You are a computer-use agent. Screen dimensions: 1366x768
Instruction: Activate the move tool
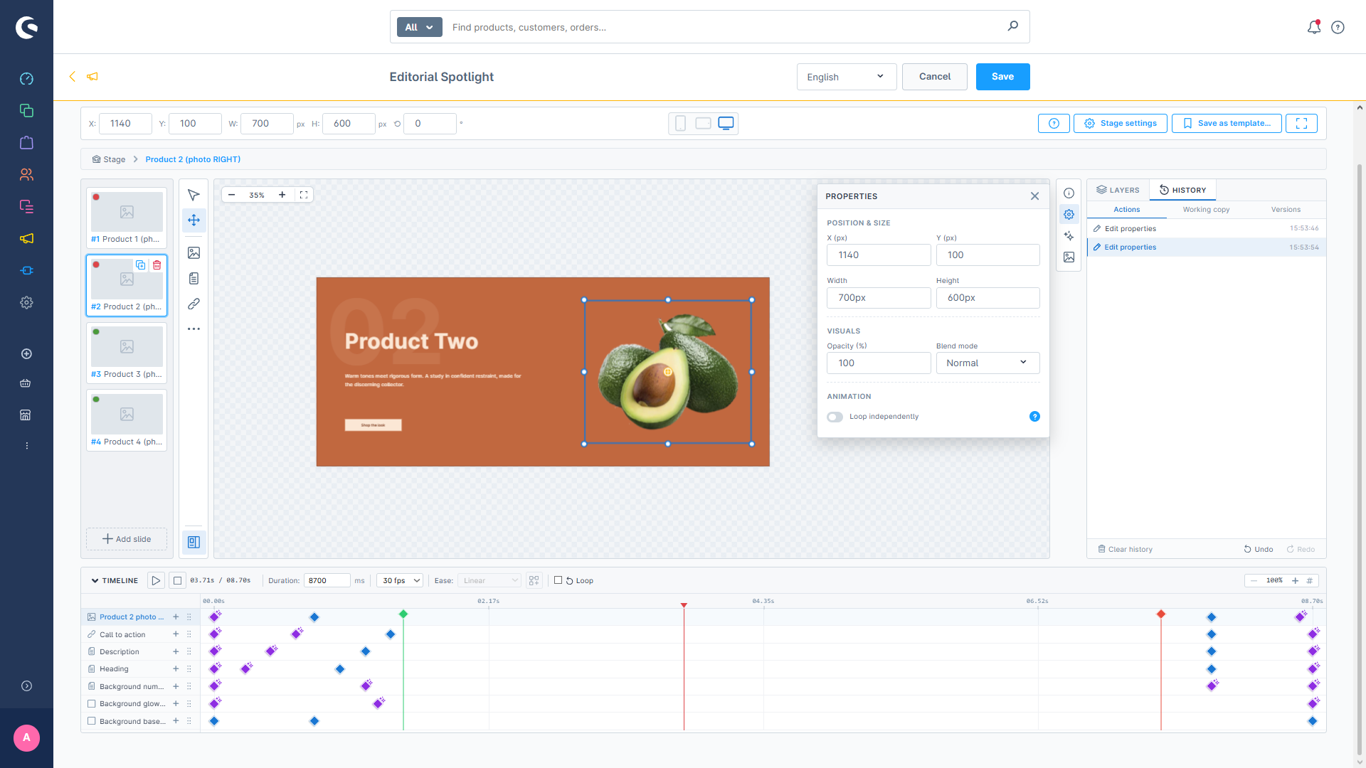tap(194, 220)
